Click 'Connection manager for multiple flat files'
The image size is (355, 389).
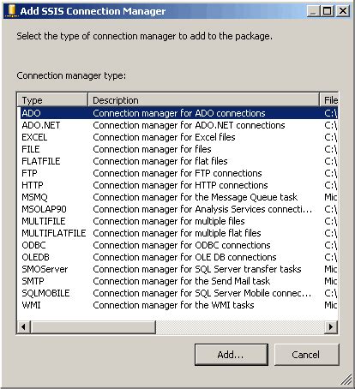[x=177, y=233]
